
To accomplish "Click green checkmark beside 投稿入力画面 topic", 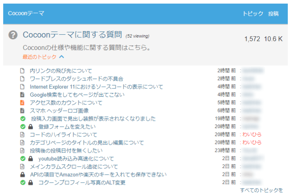I will pyautogui.click(x=23, y=119).
